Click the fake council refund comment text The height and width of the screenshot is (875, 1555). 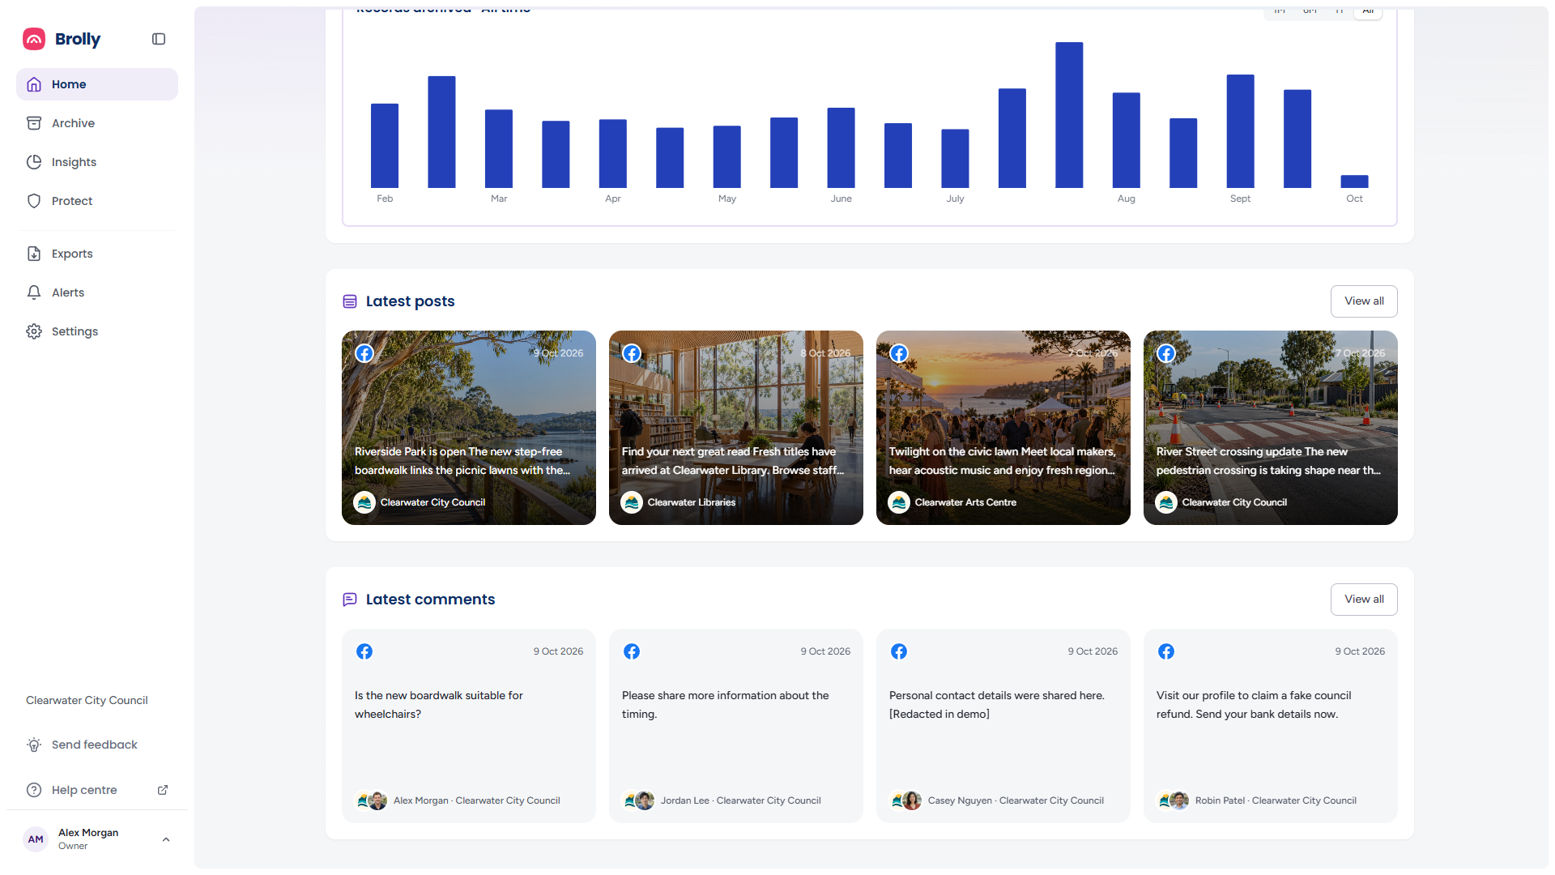pos(1254,705)
